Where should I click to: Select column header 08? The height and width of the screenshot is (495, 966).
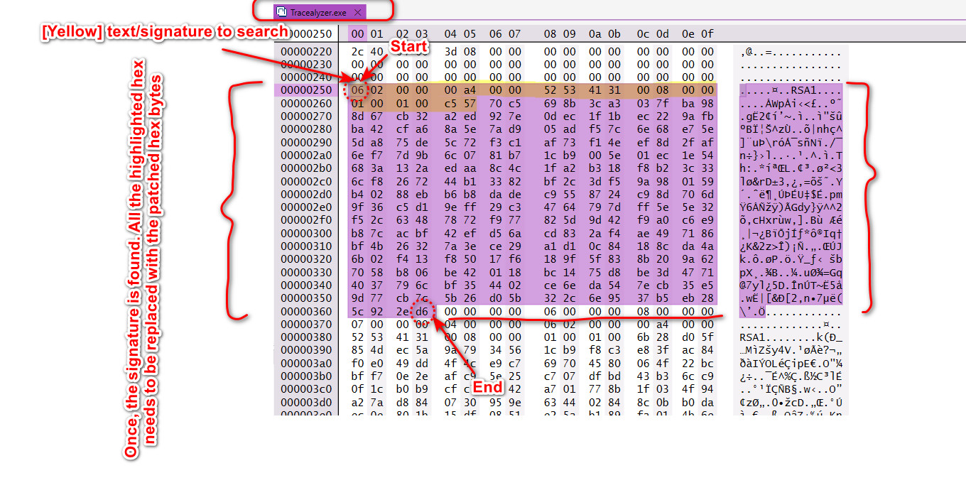[550, 33]
